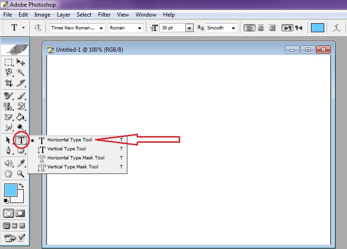Click inside the white Untitled-1 canvas
Screen dimensions: 347x249
click(189, 150)
